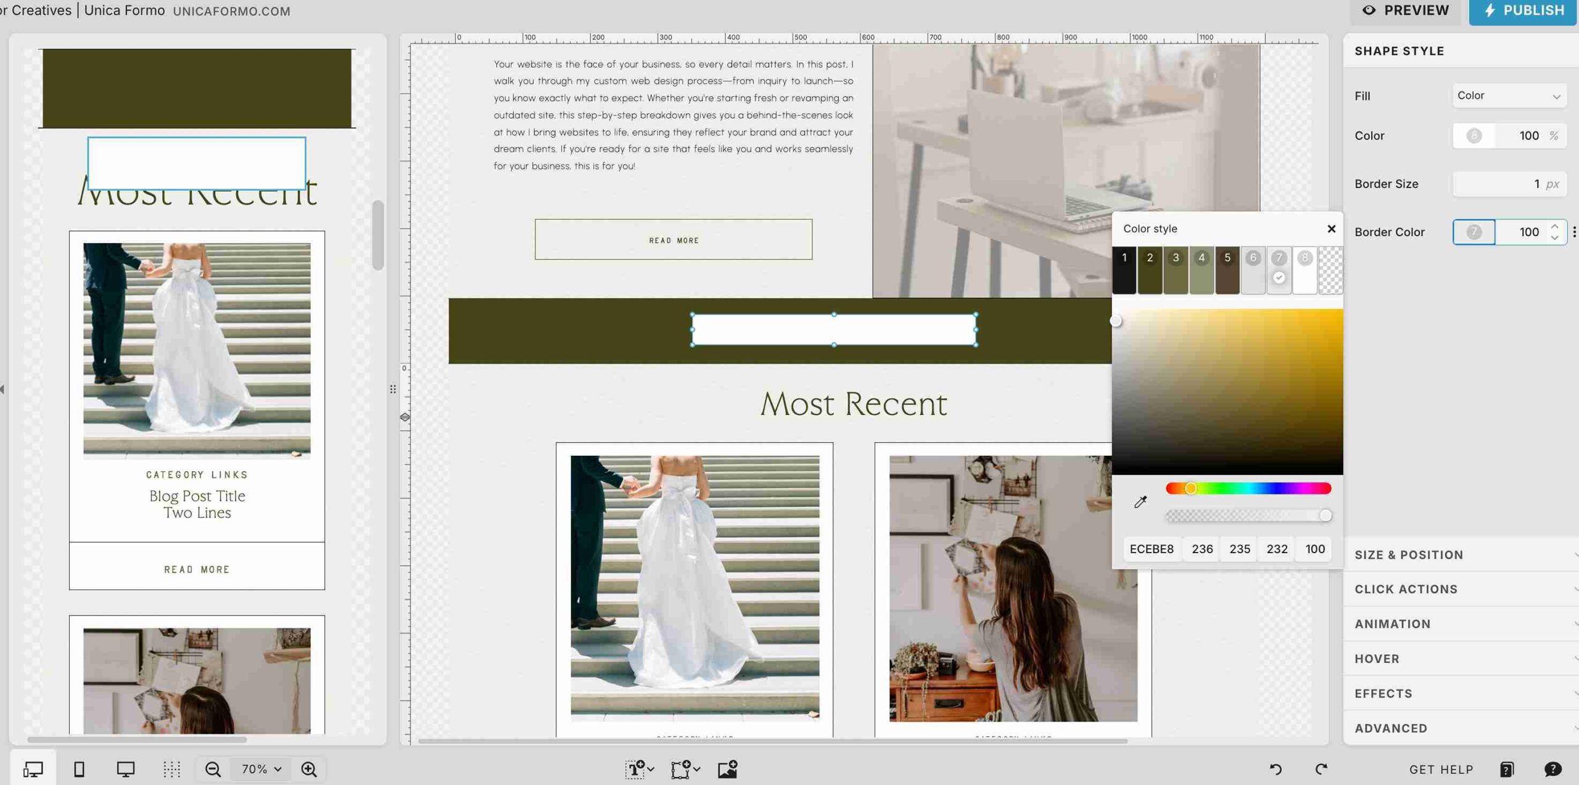Select the add text tool
Viewport: 1579px width, 785px height.
coord(635,769)
